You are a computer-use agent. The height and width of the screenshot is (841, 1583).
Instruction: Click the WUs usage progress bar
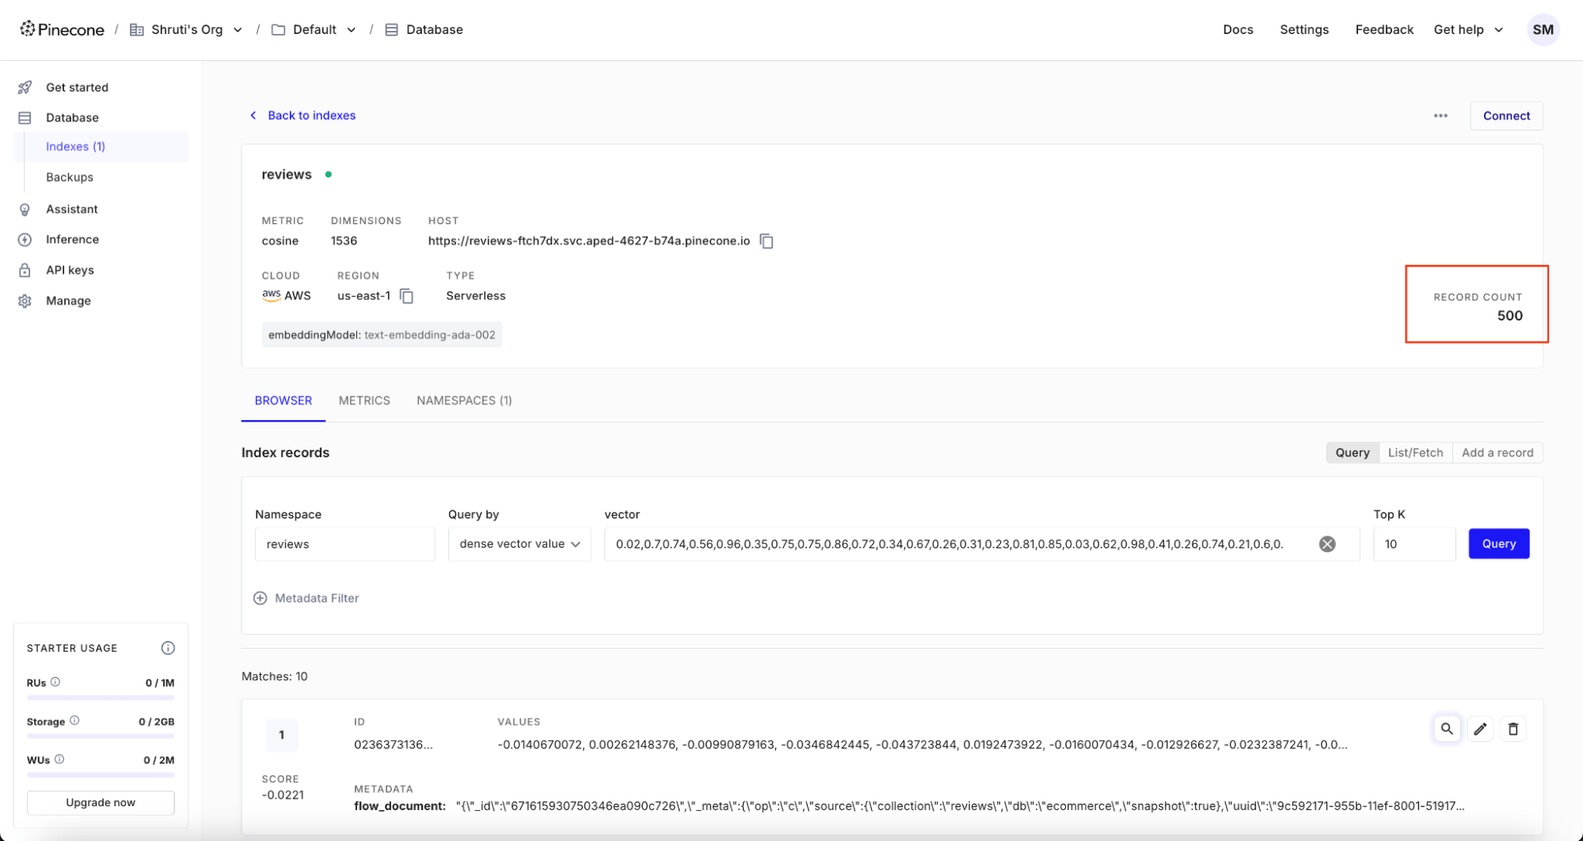click(101, 775)
